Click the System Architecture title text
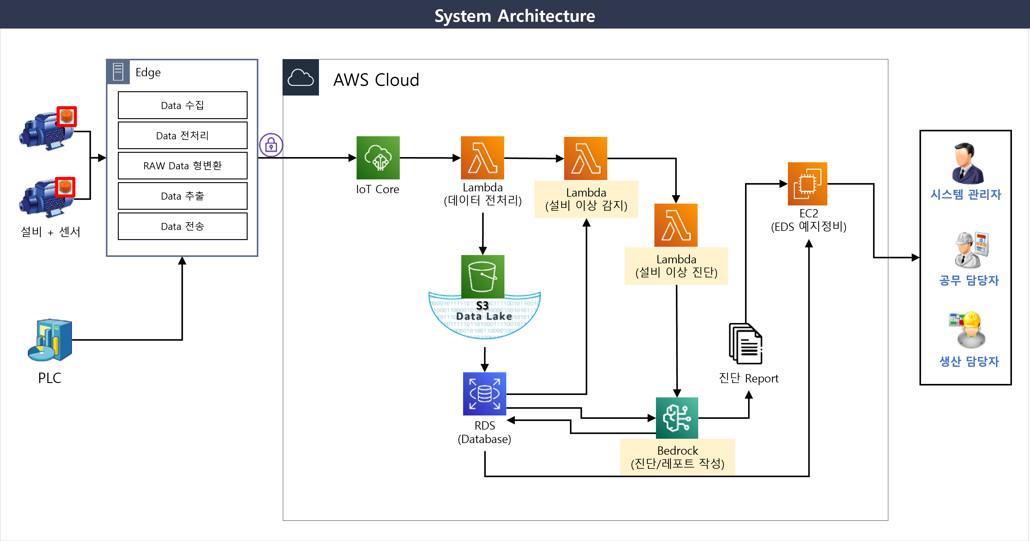Image resolution: width=1030 pixels, height=541 pixels. (515, 16)
